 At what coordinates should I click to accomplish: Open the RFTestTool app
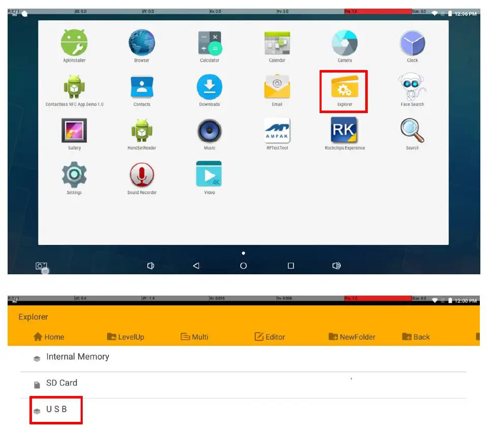tap(277, 134)
